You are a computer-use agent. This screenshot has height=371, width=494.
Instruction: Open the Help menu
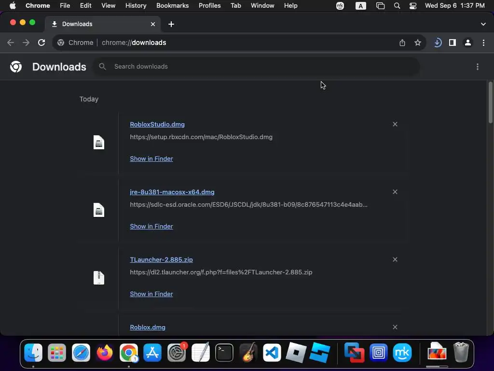tap(290, 6)
